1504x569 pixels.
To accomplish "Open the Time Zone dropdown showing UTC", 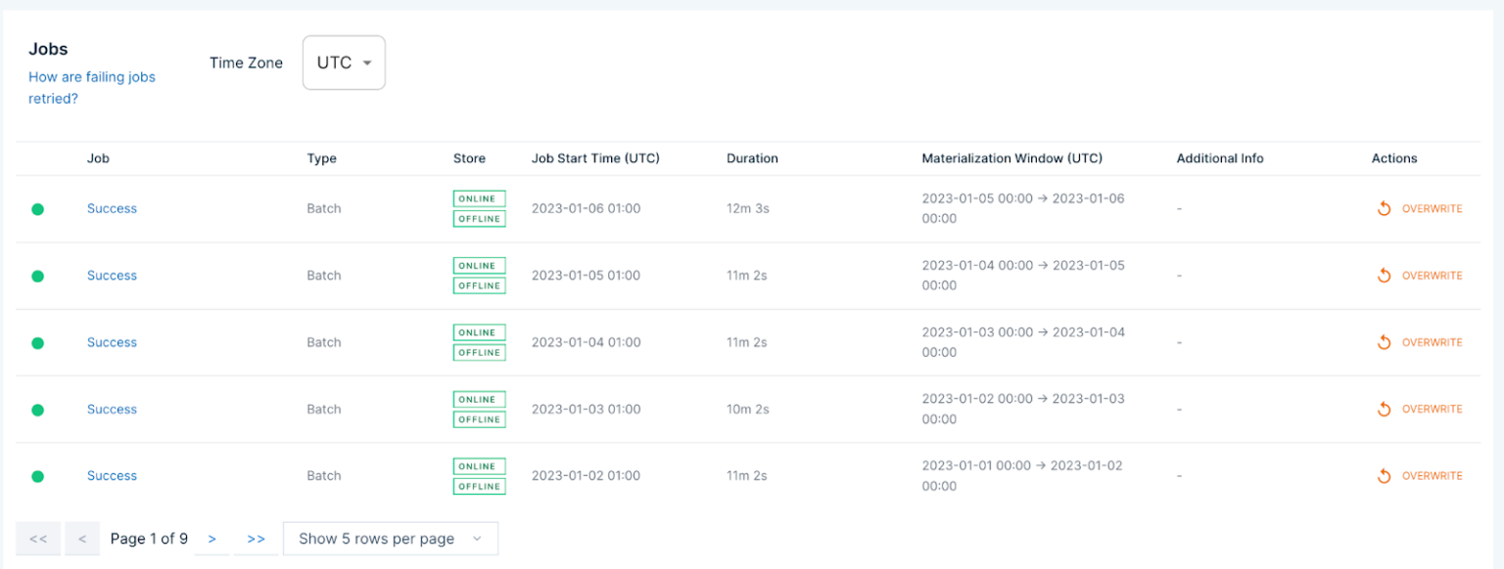I will point(344,62).
